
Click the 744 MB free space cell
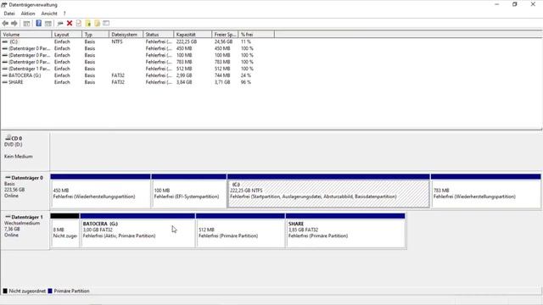pyautogui.click(x=222, y=75)
